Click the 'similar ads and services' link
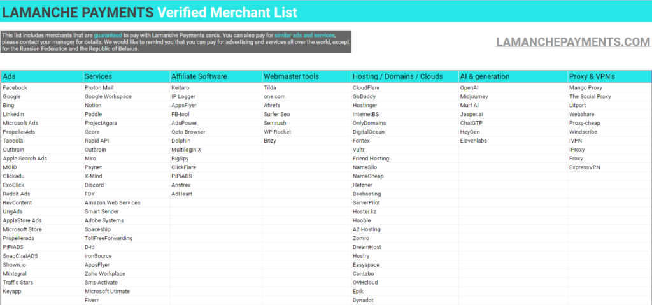The image size is (652, 305). pos(309,36)
